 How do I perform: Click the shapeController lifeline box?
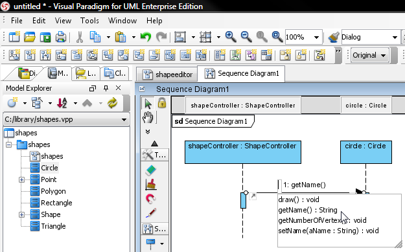[243, 152]
